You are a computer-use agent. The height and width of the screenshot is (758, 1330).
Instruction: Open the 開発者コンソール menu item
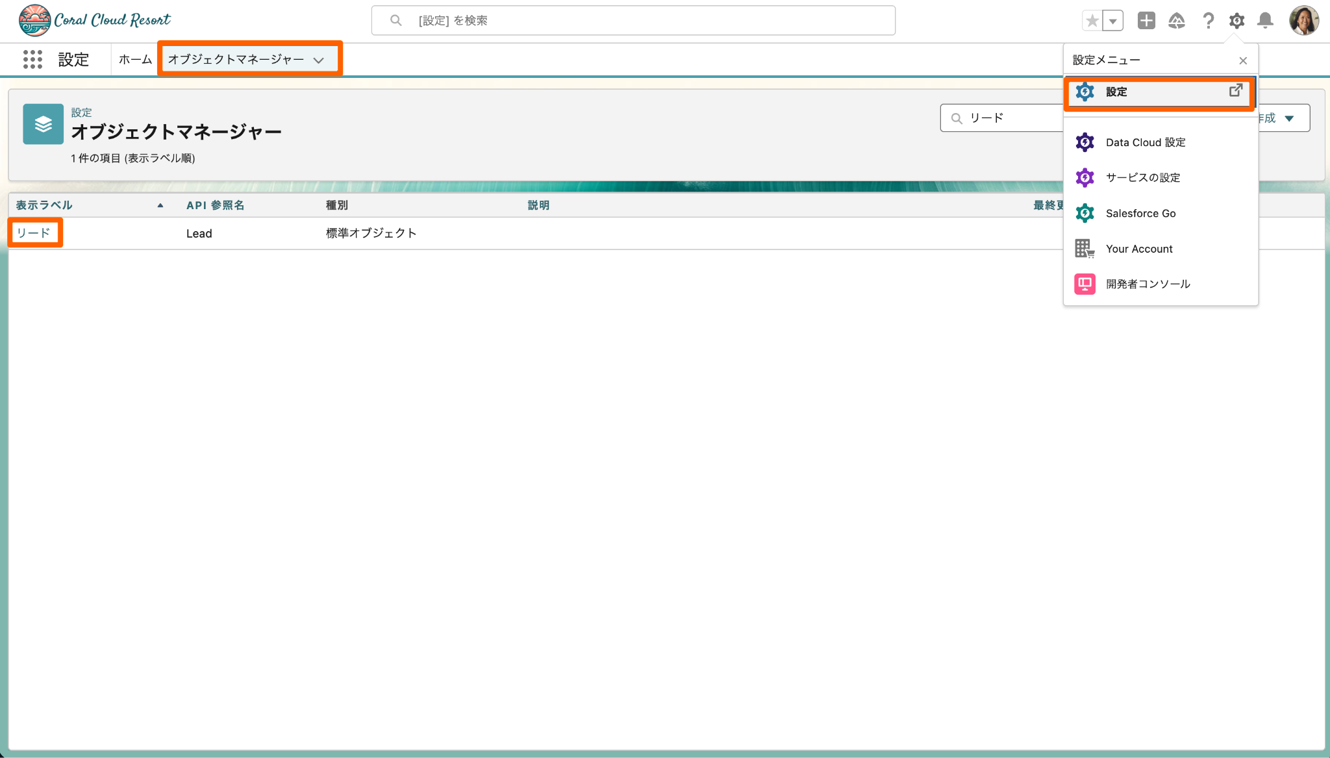coord(1148,284)
